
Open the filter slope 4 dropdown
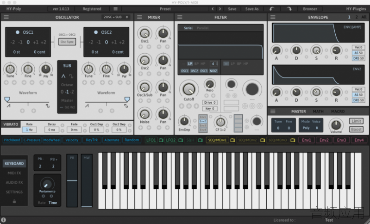(x=214, y=64)
